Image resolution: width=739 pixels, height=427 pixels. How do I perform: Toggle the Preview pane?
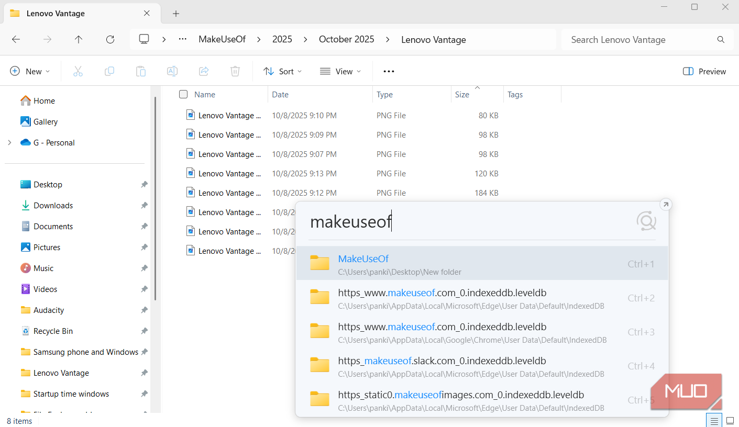pos(704,71)
